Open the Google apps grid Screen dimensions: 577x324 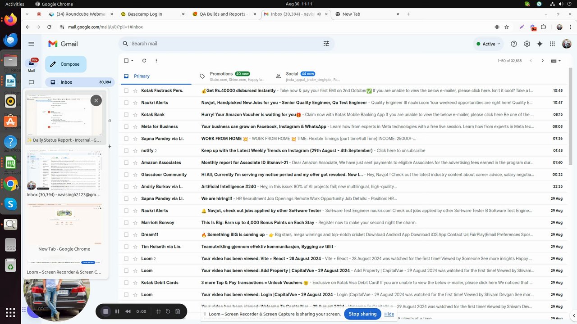(x=552, y=44)
